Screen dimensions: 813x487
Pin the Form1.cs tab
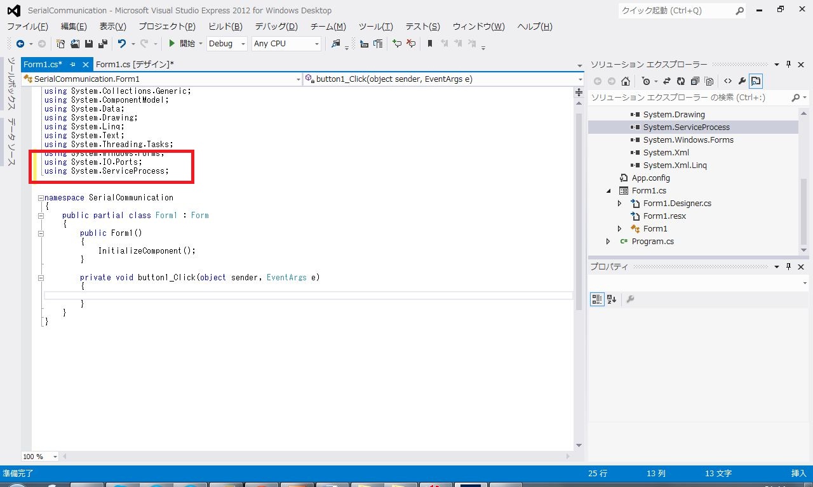[x=73, y=65]
